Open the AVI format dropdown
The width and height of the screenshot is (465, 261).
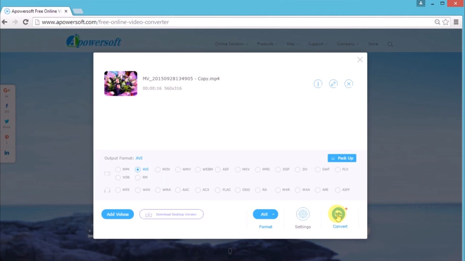pyautogui.click(x=265, y=214)
